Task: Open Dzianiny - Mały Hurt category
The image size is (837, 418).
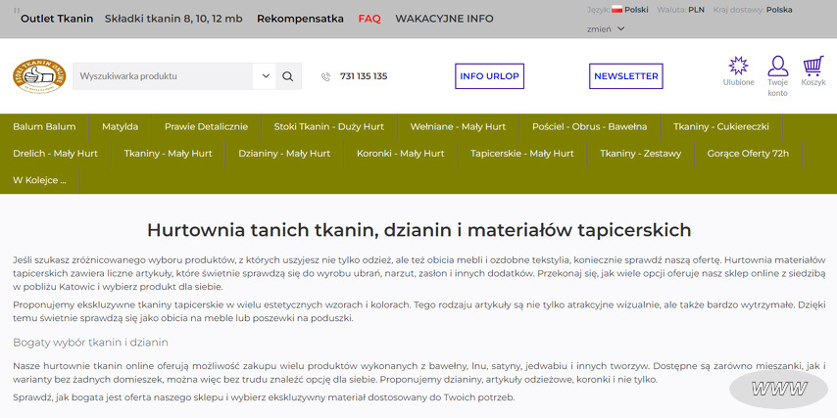Action: point(284,154)
